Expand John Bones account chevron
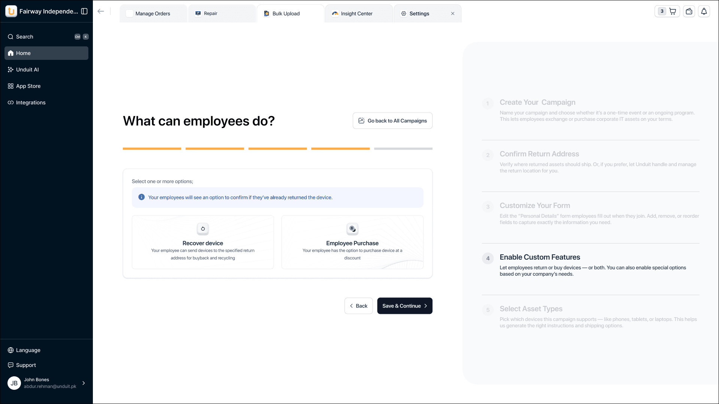Viewport: 719px width, 404px height. 84,383
